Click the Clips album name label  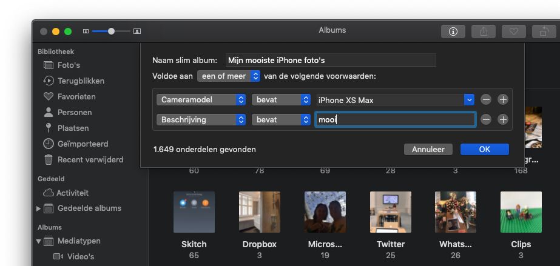pos(521,244)
